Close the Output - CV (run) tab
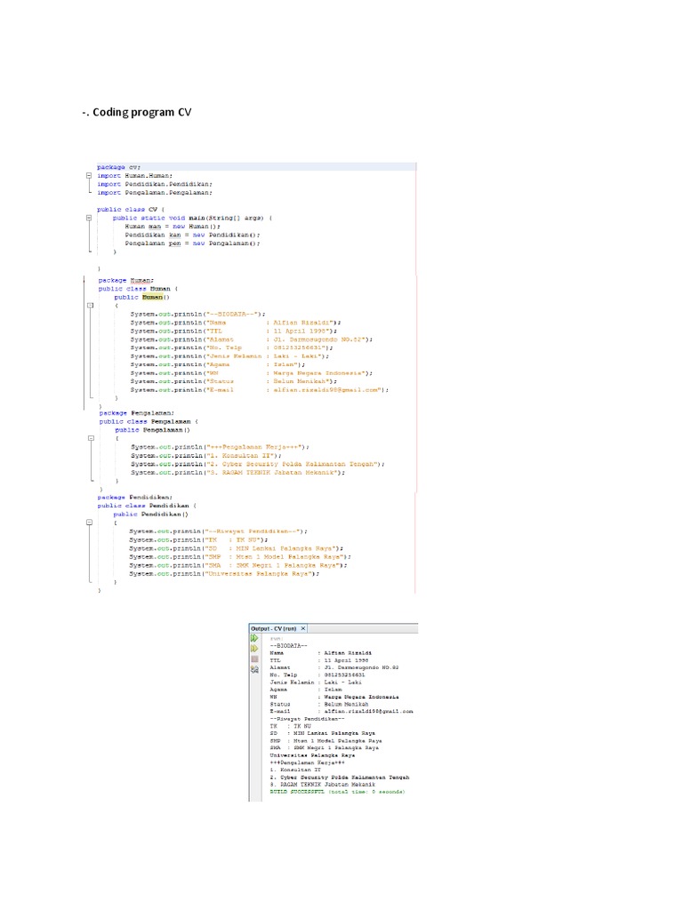This screenshot has height=910, width=683. (x=303, y=628)
